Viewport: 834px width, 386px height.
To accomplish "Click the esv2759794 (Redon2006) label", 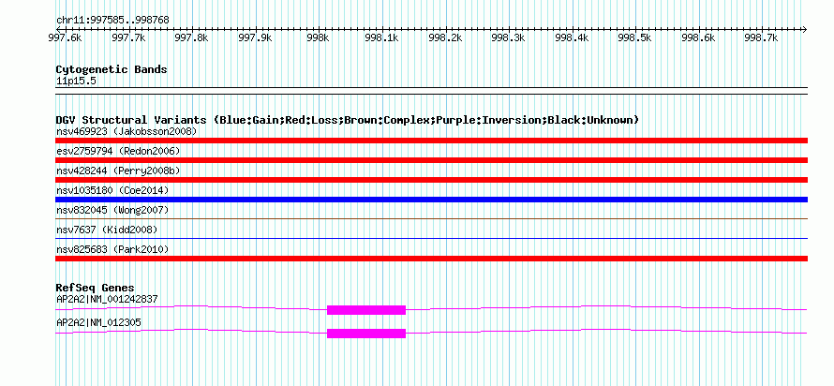I will [118, 151].
